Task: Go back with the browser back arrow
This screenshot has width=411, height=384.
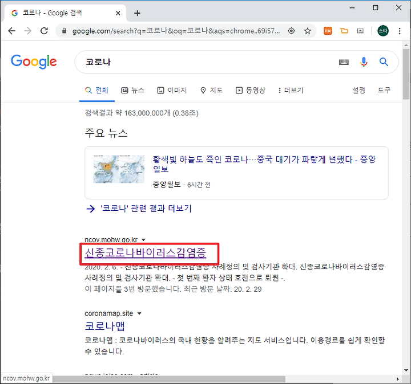Action: click(x=12, y=31)
